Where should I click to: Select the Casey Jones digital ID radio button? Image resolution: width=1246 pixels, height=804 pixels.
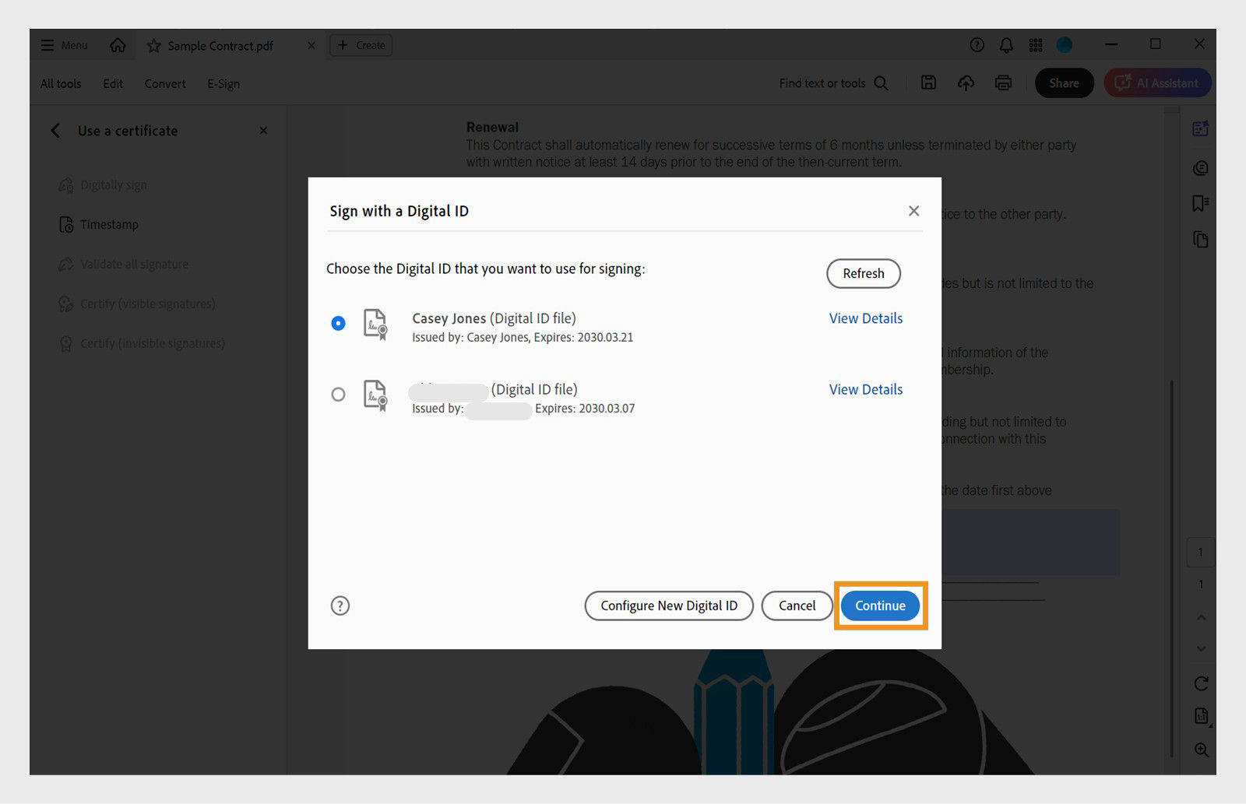[x=338, y=324]
